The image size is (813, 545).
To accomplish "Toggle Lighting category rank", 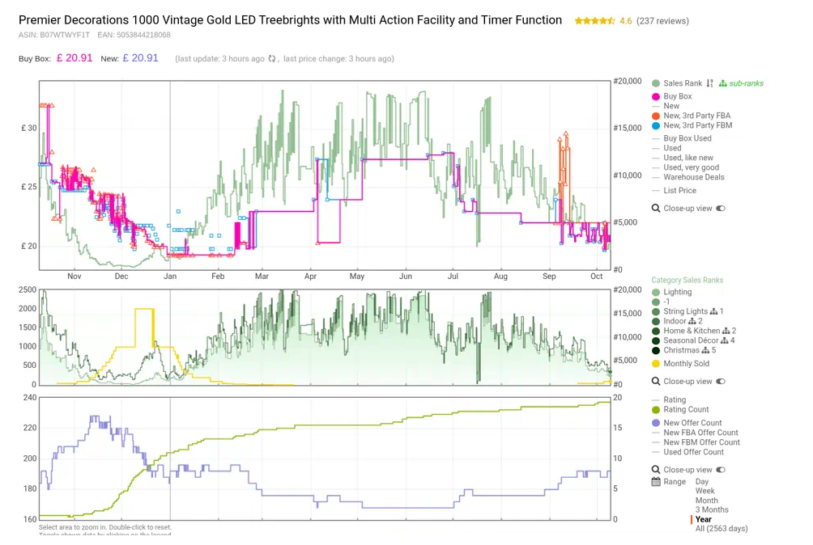I will (x=672, y=293).
